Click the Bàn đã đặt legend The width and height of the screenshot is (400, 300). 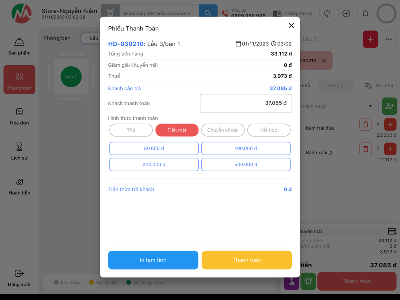pos(103,282)
